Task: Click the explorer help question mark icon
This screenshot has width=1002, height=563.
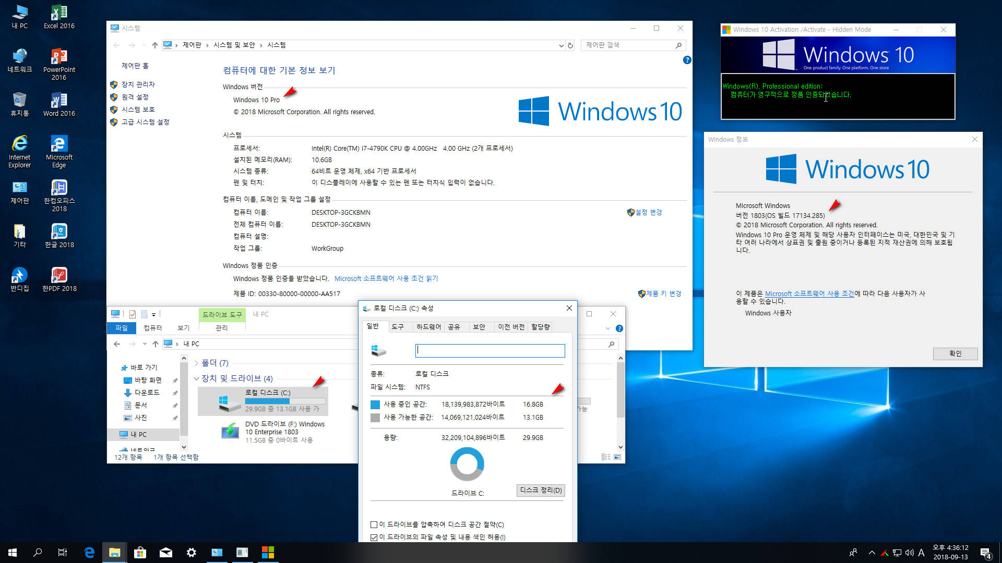Action: point(619,328)
